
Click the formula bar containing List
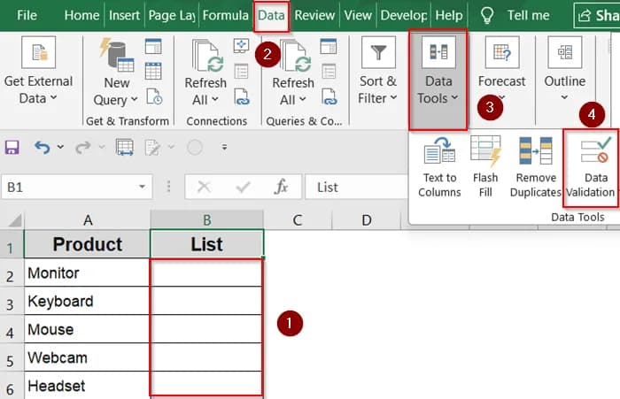[x=357, y=187]
